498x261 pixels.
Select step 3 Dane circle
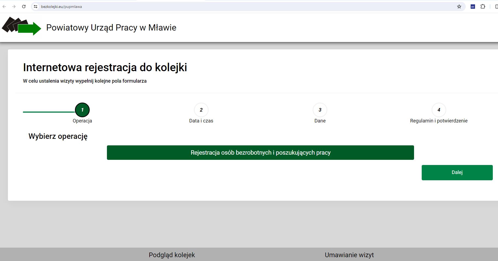coord(320,110)
